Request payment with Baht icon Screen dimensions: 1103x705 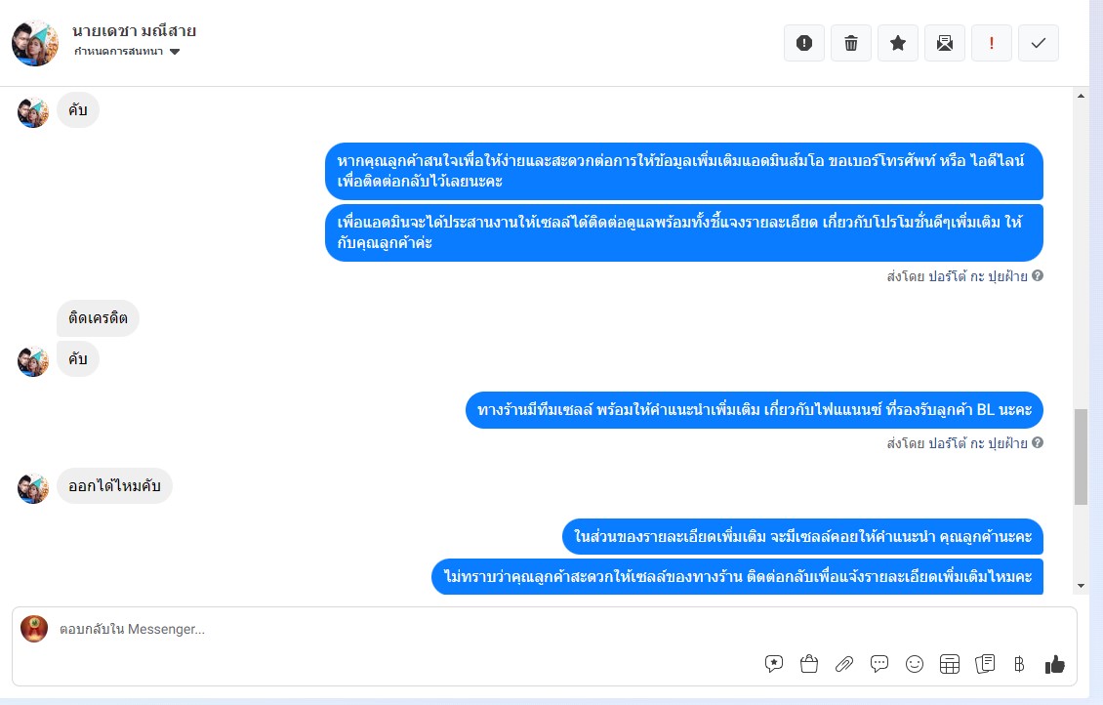(x=1019, y=663)
